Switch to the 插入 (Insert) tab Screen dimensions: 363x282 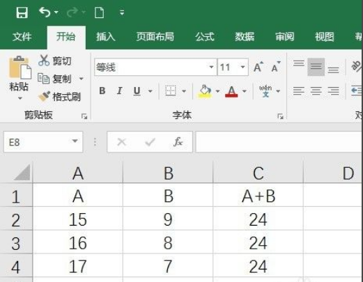click(106, 37)
